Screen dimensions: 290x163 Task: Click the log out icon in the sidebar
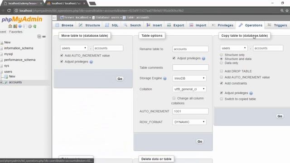[15, 26]
